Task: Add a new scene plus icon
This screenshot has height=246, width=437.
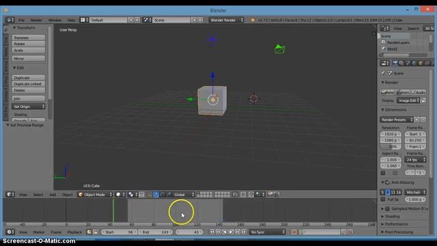Action: 194,20
